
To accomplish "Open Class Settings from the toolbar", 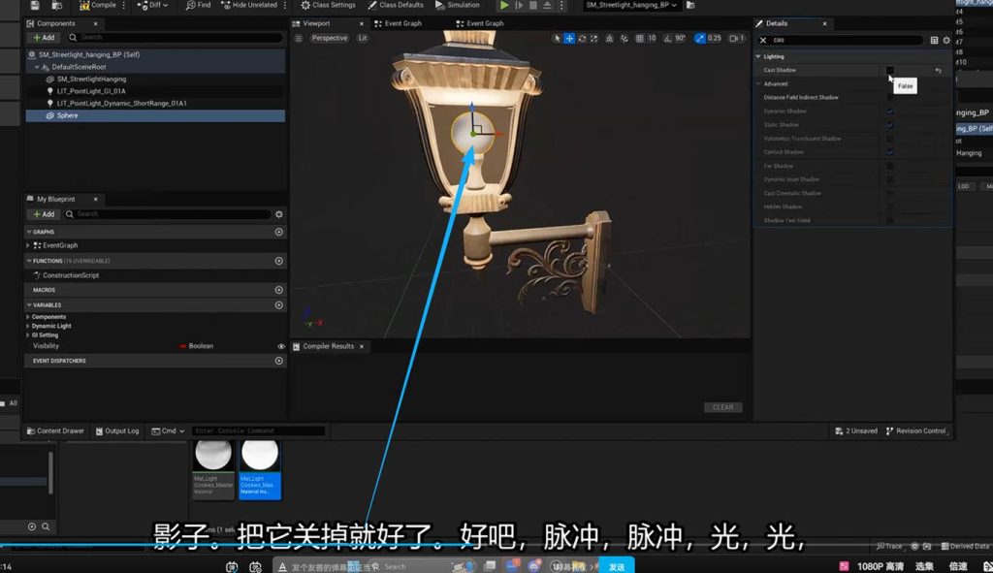I will pos(328,5).
